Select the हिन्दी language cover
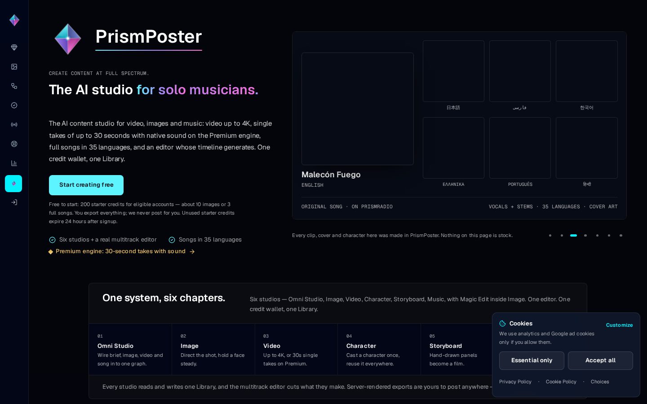The height and width of the screenshot is (404, 647). click(x=587, y=148)
